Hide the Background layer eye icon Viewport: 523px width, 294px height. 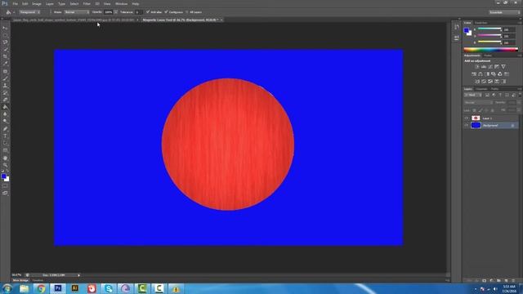coord(467,125)
